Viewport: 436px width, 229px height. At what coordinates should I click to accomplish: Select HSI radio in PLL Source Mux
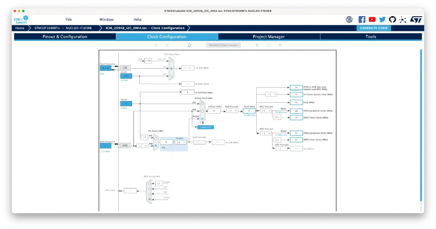tap(156, 138)
